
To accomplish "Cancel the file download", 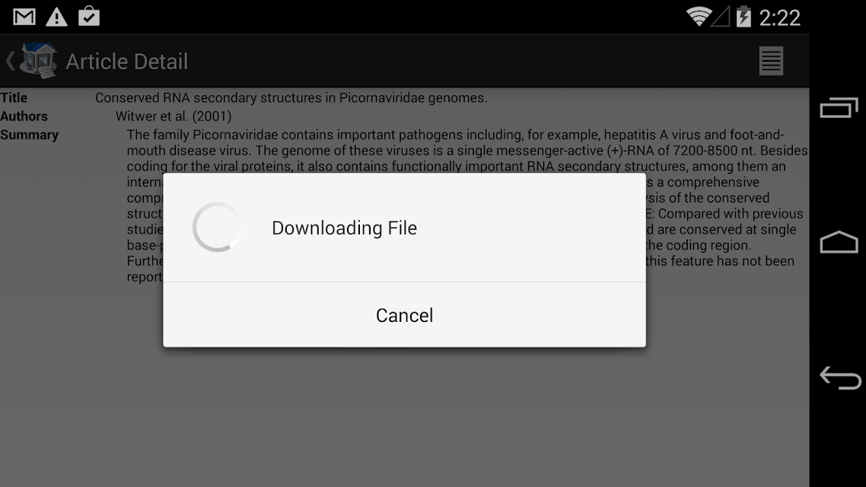I will click(x=404, y=315).
